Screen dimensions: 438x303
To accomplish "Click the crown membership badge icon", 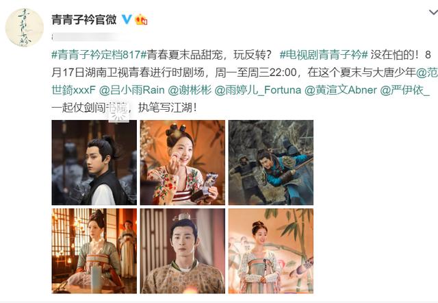I will (x=141, y=19).
